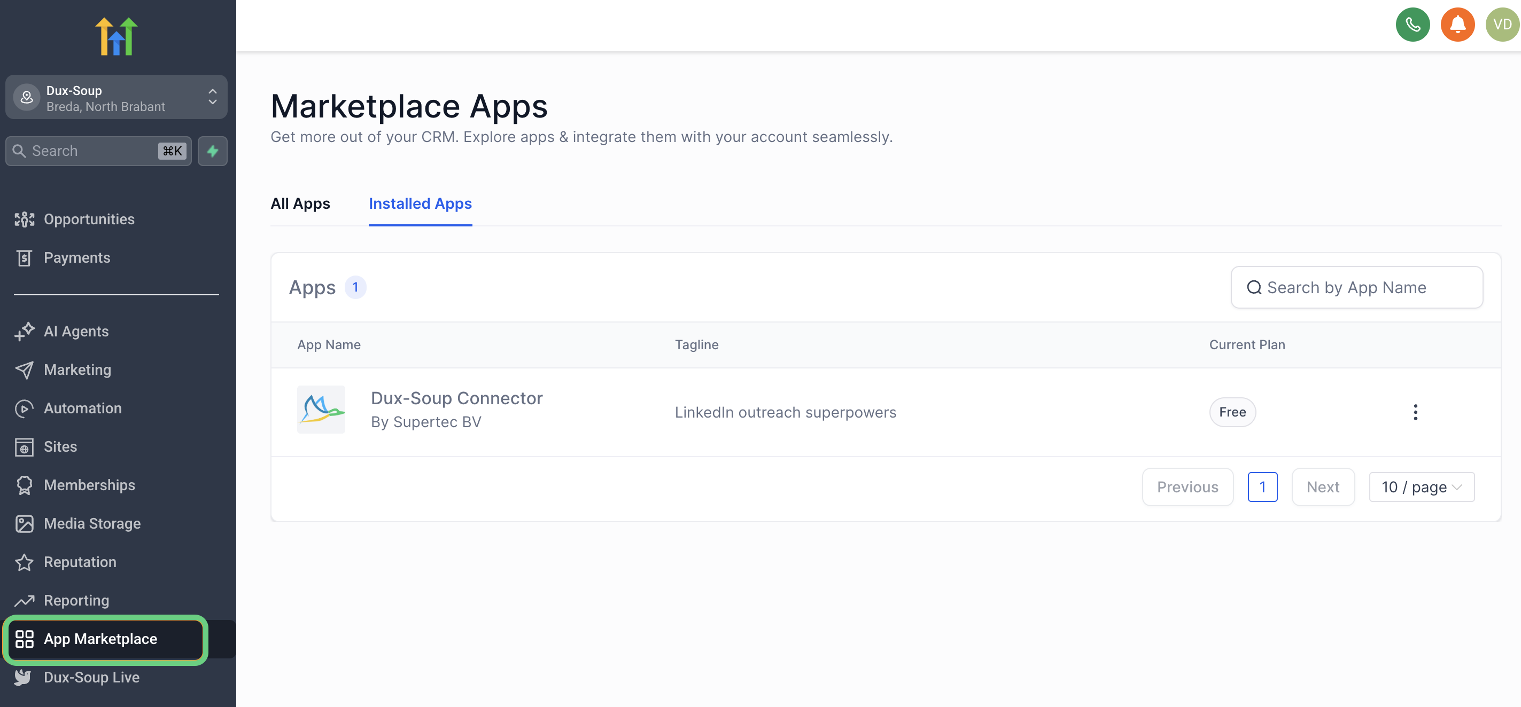This screenshot has height=707, width=1521.
Task: Click the Free plan badge
Action: tap(1232, 412)
